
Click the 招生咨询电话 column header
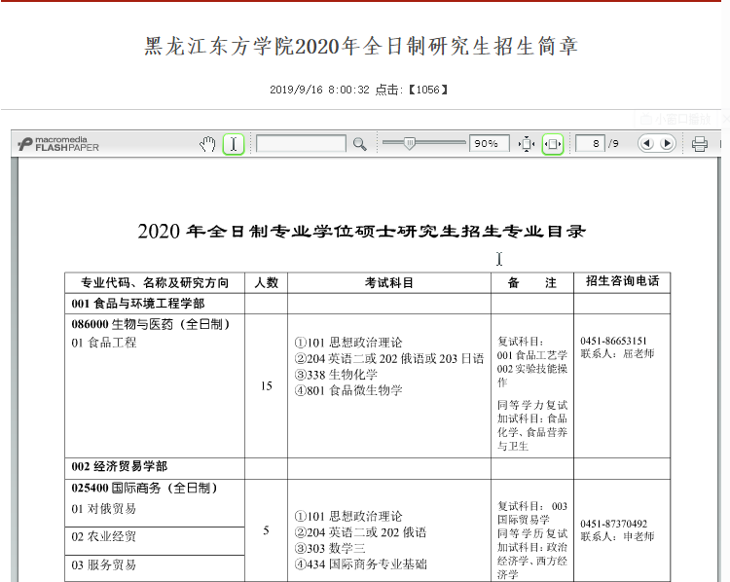(622, 282)
